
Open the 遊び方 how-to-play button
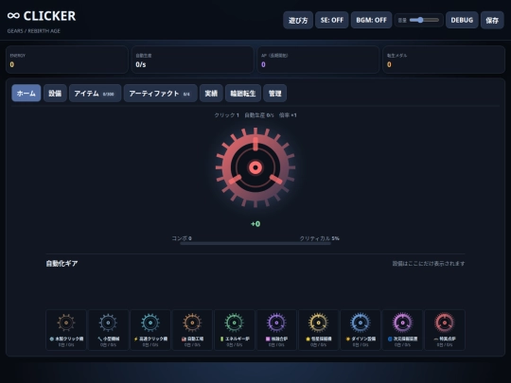click(x=298, y=20)
